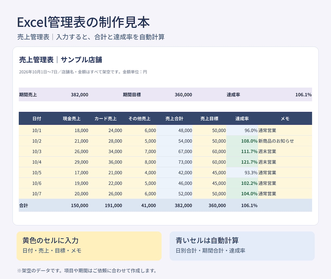Click other sales 7,000 cell
This screenshot has width=331, height=279.
139,152
